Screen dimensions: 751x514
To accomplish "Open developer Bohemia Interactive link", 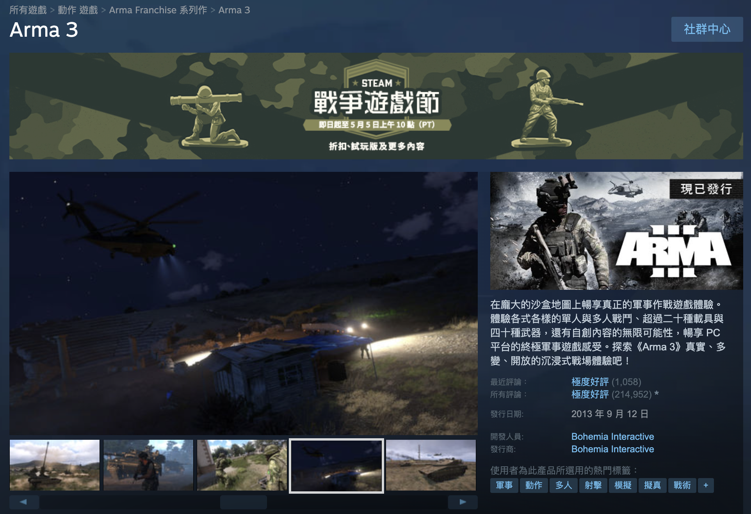I will pos(612,436).
